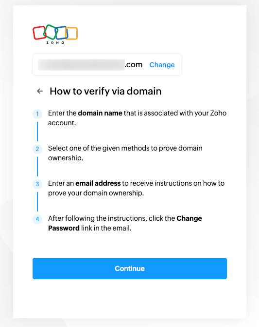Click the bold 'email address' text
This screenshot has width=259, height=327.
pos(98,183)
